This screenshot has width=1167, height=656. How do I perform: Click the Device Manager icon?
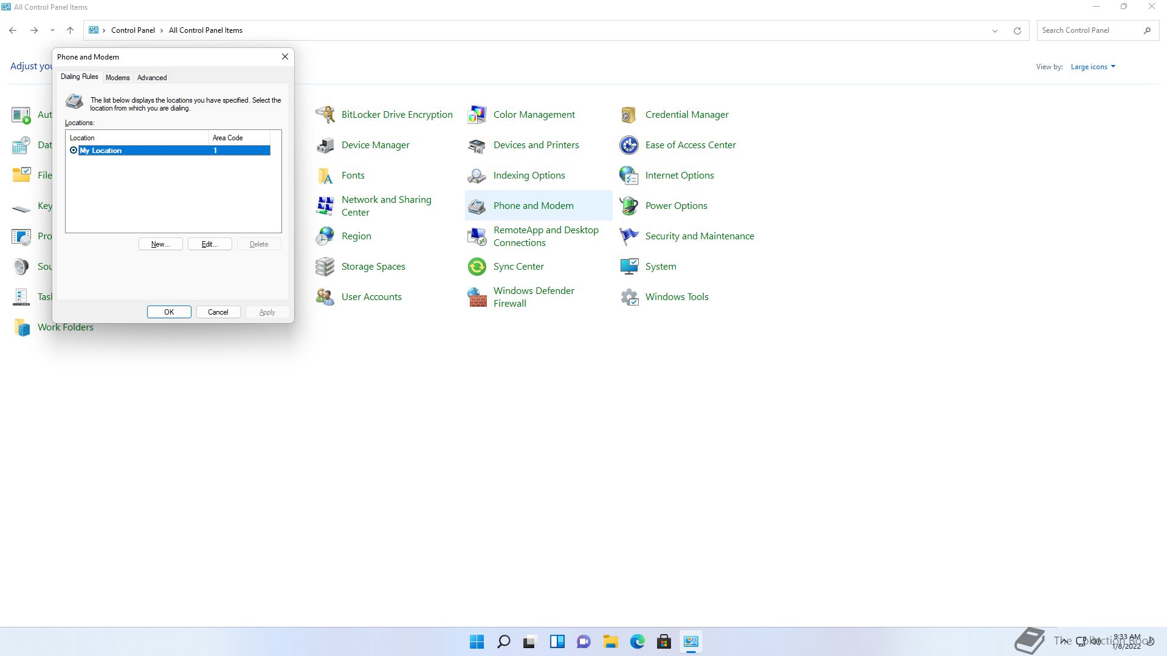tap(325, 145)
